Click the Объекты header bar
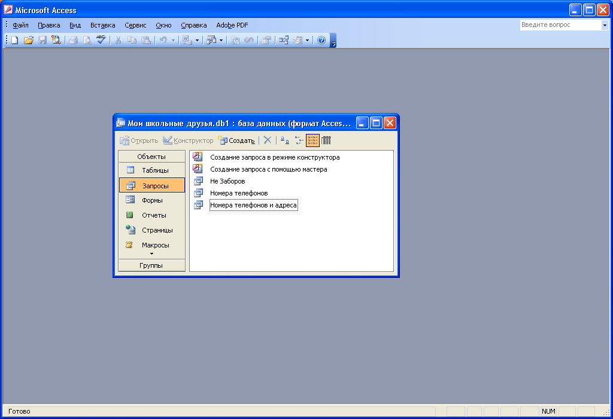The image size is (613, 419). 151,157
